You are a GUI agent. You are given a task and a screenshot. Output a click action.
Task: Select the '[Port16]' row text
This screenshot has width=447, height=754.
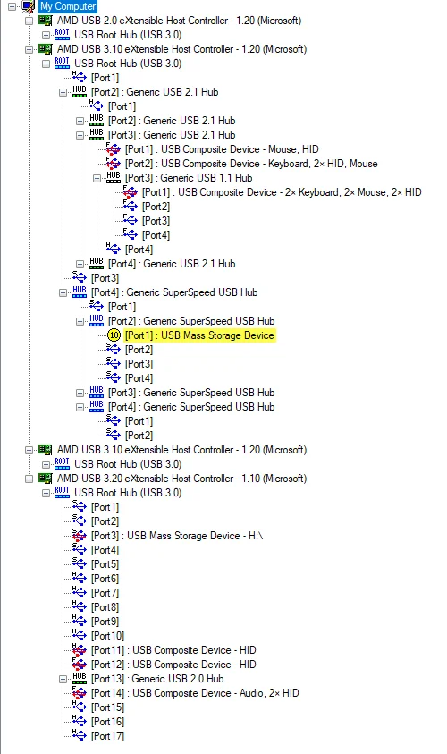tap(107, 722)
